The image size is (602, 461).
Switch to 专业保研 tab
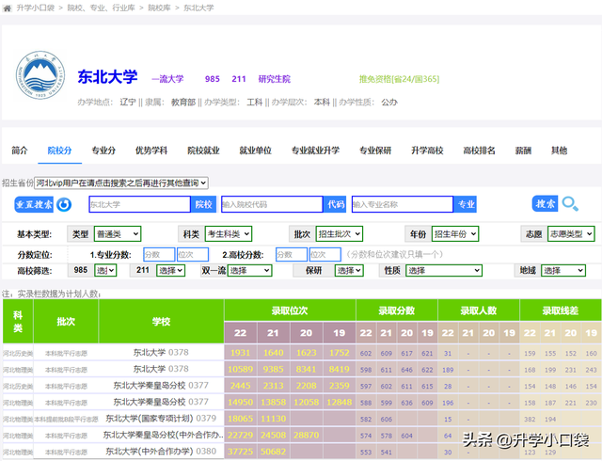(x=375, y=151)
